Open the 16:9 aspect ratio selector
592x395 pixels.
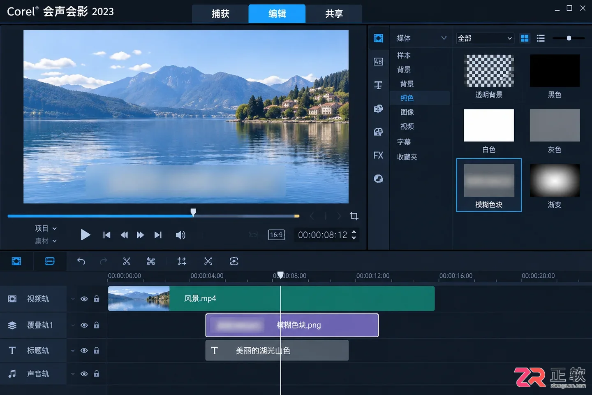pyautogui.click(x=277, y=235)
